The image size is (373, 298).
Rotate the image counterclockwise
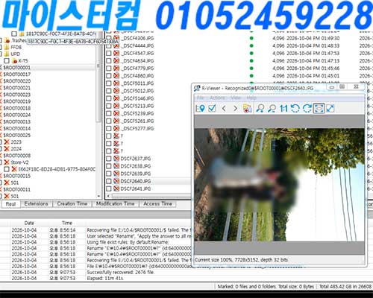click(x=295, y=108)
